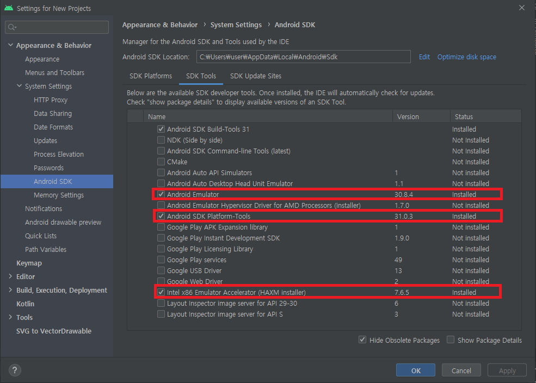Enable Show Package Details checkbox
Image resolution: width=536 pixels, height=383 pixels.
point(451,339)
